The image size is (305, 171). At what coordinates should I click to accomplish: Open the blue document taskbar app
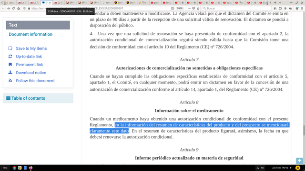click(x=25, y=168)
